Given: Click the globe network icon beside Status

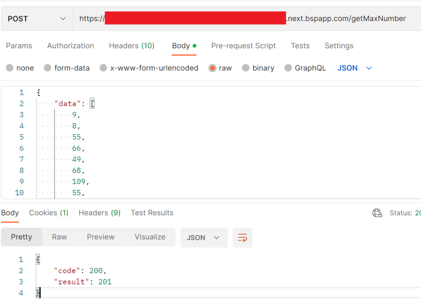Looking at the screenshot, I should [x=377, y=213].
